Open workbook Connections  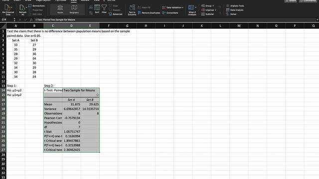pos(36,6)
